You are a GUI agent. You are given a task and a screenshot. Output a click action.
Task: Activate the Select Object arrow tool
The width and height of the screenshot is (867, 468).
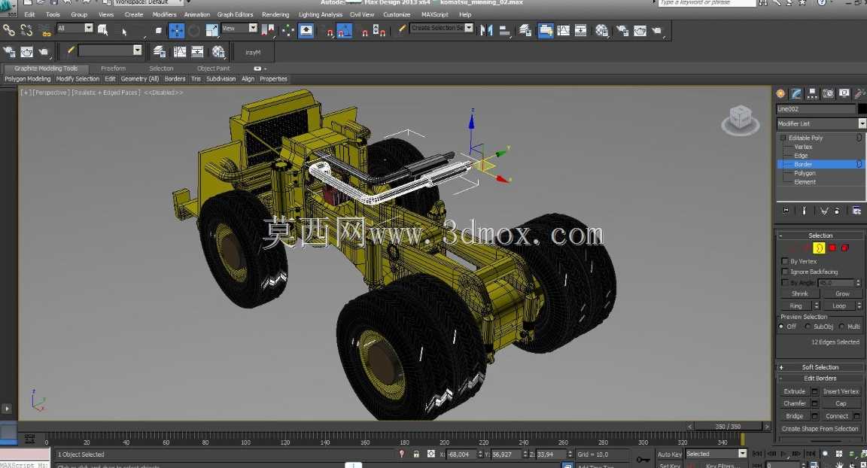pyautogui.click(x=124, y=30)
